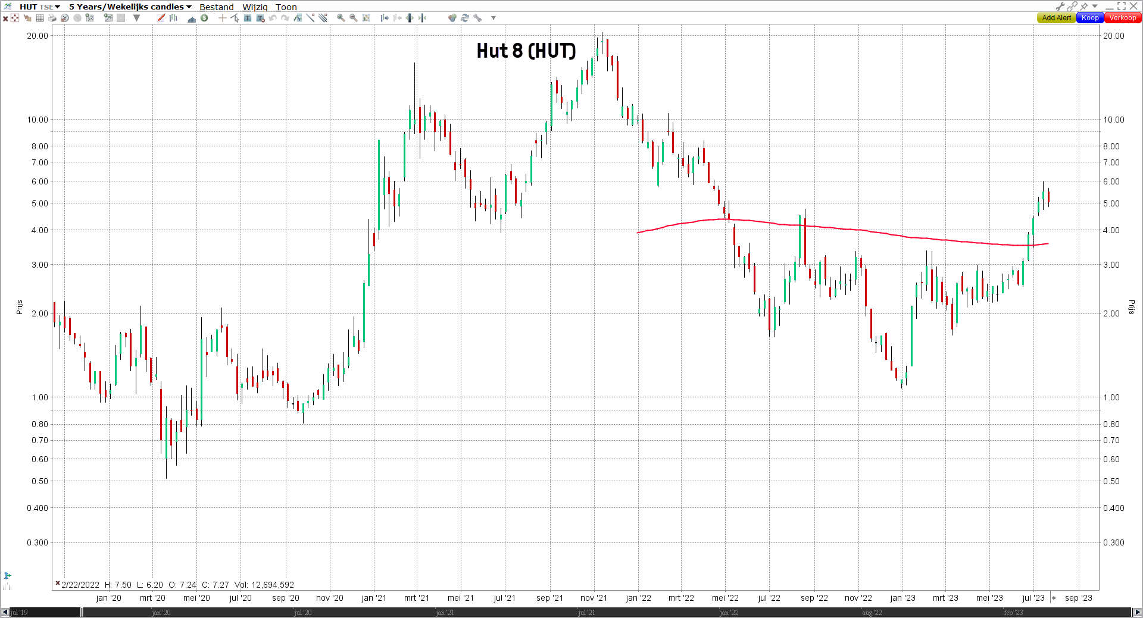This screenshot has height=618, width=1143.
Task: Click the Add Alert button
Action: [x=1056, y=18]
